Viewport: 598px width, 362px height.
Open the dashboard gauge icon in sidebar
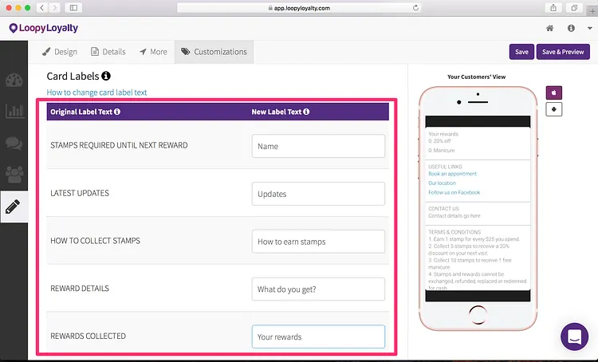[x=14, y=80]
